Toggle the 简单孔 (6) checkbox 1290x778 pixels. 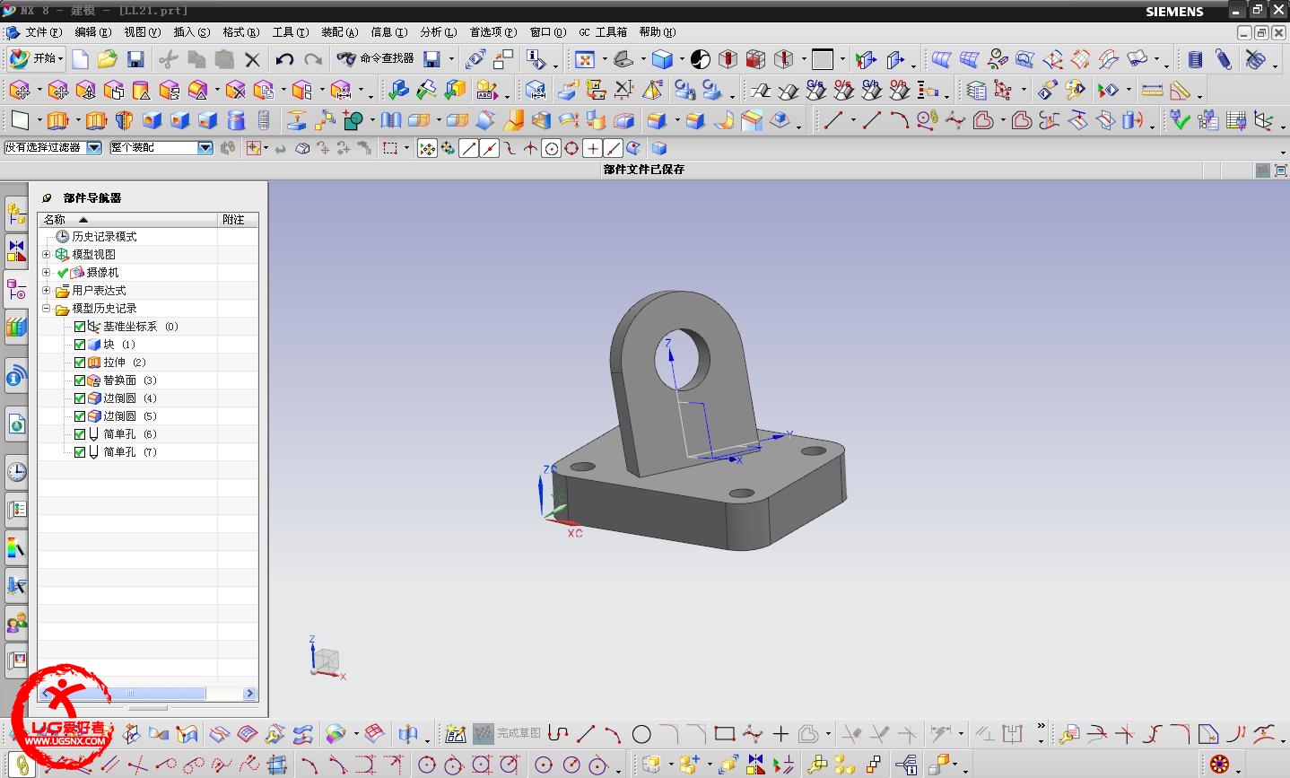(x=80, y=434)
